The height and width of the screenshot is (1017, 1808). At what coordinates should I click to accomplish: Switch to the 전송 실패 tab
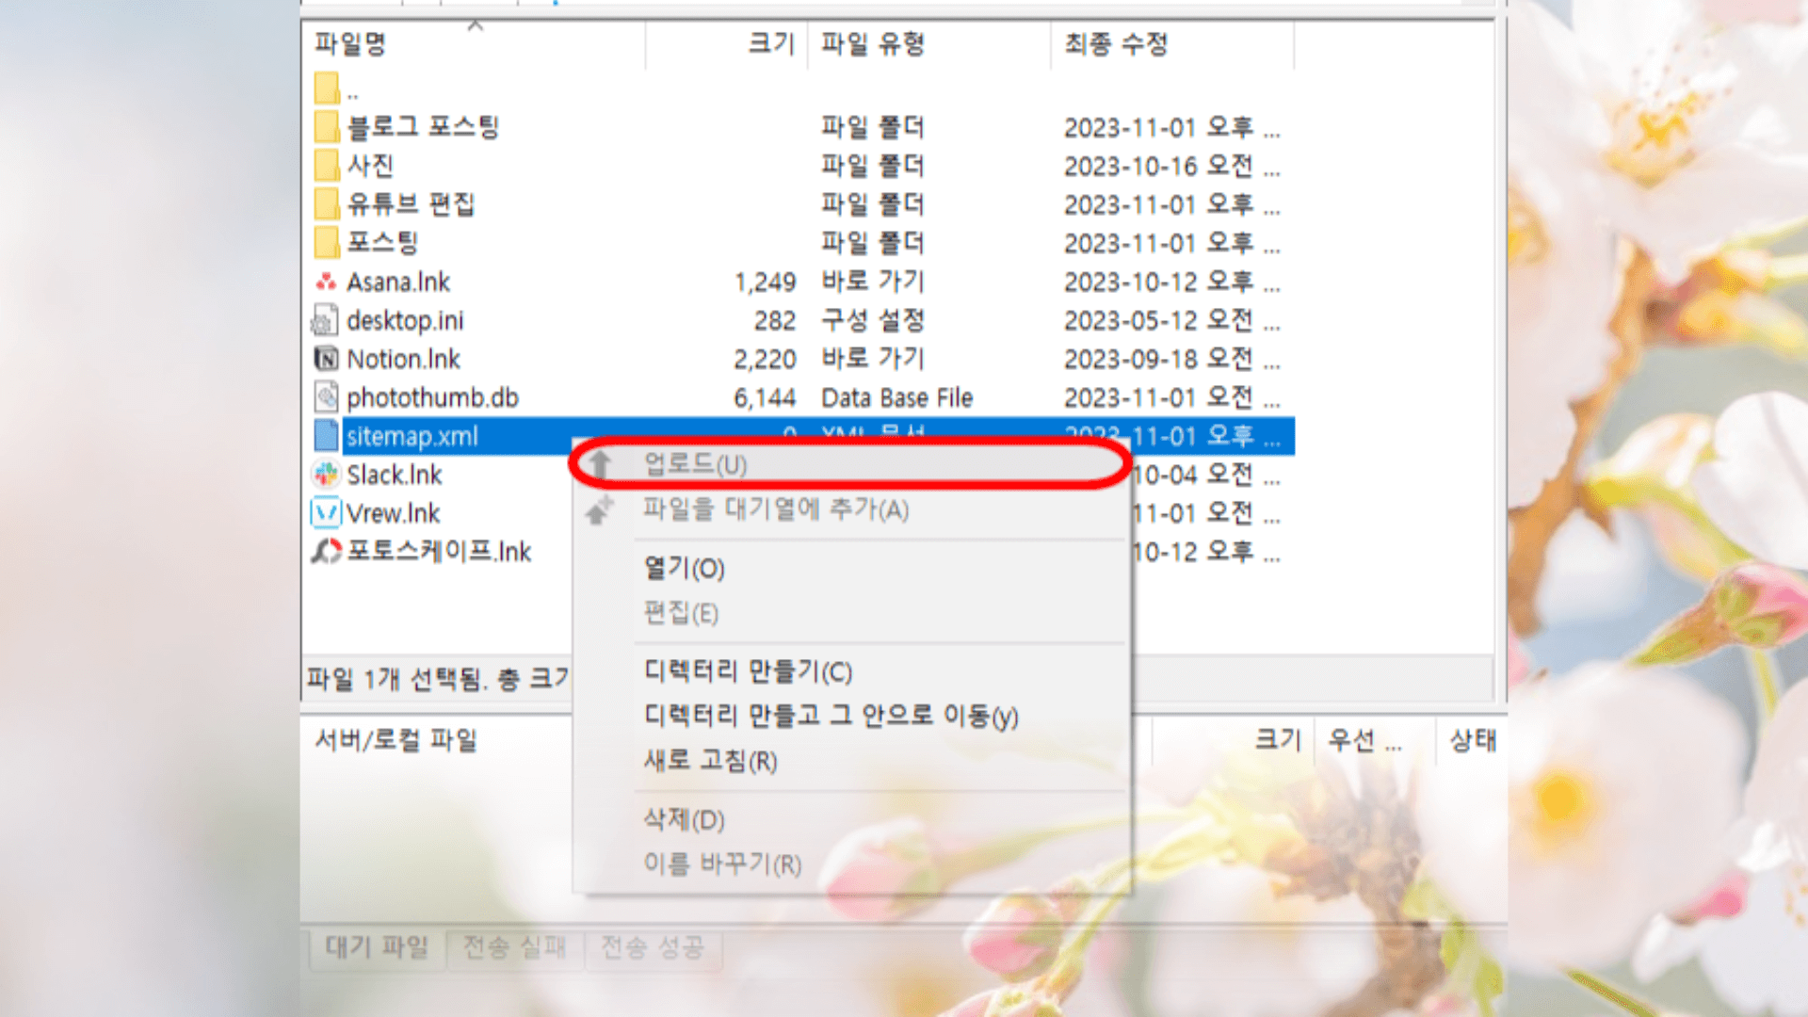[x=514, y=946]
